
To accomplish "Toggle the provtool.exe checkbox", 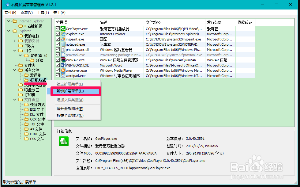I will pyautogui.click(x=58, y=55).
